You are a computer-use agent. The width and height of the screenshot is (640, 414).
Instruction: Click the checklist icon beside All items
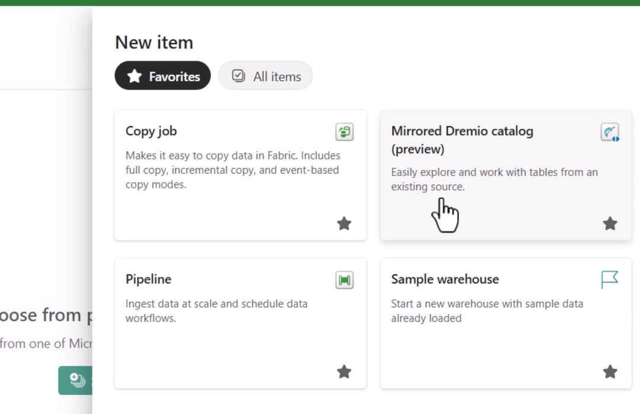click(x=238, y=76)
